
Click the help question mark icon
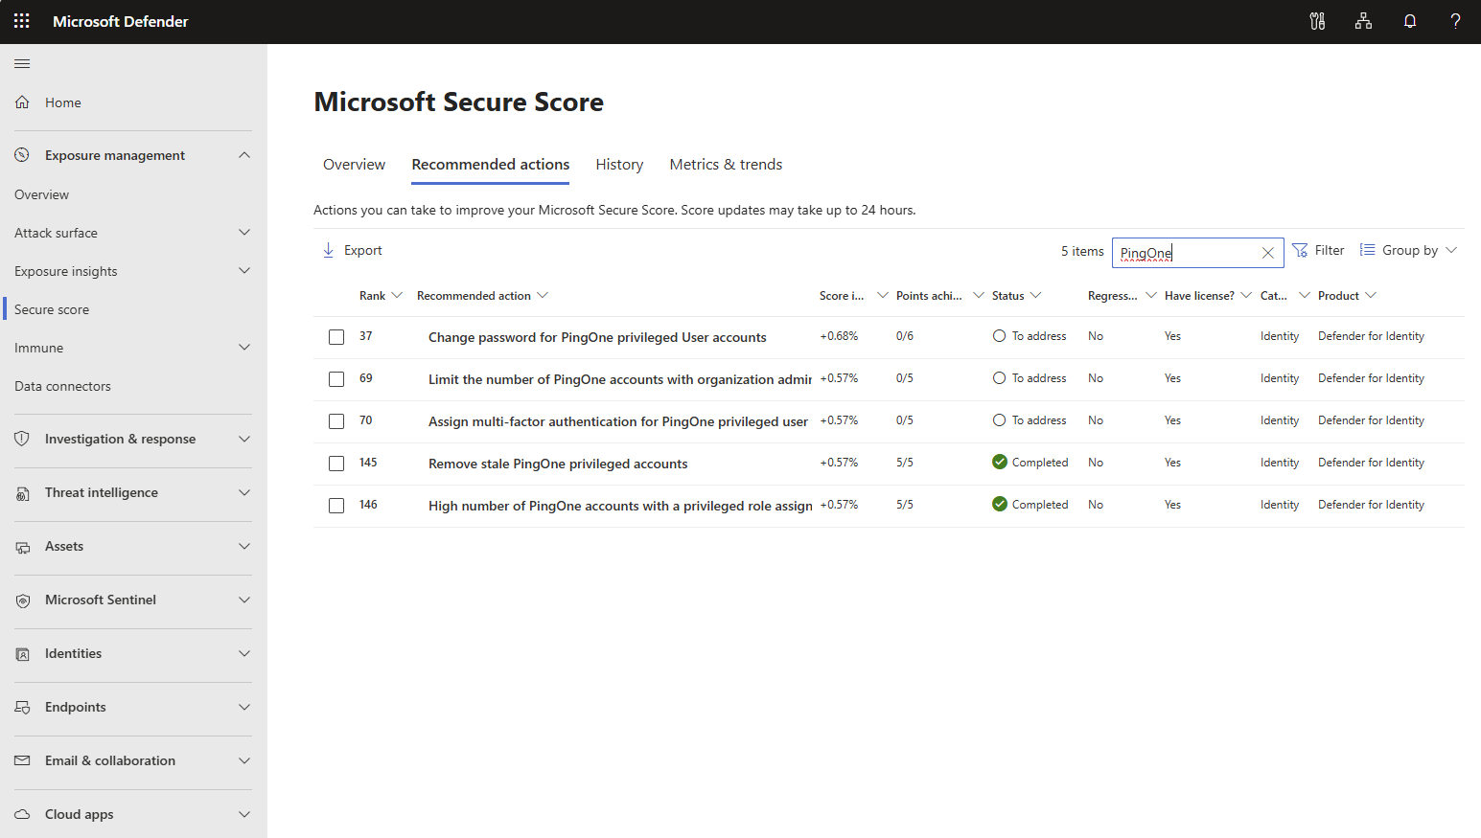pos(1455,21)
